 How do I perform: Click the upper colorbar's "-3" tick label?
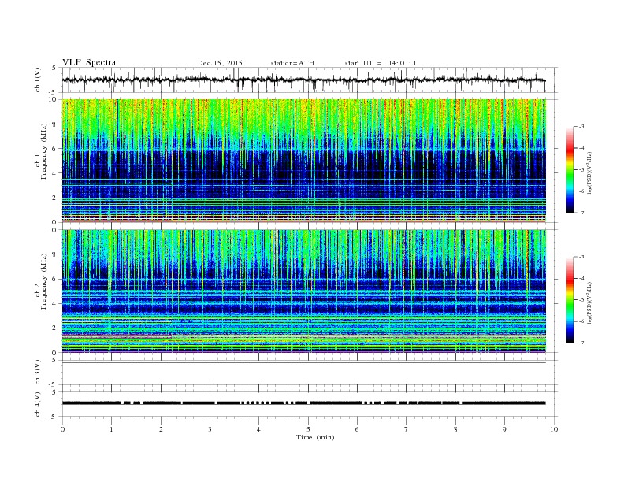coord(581,127)
